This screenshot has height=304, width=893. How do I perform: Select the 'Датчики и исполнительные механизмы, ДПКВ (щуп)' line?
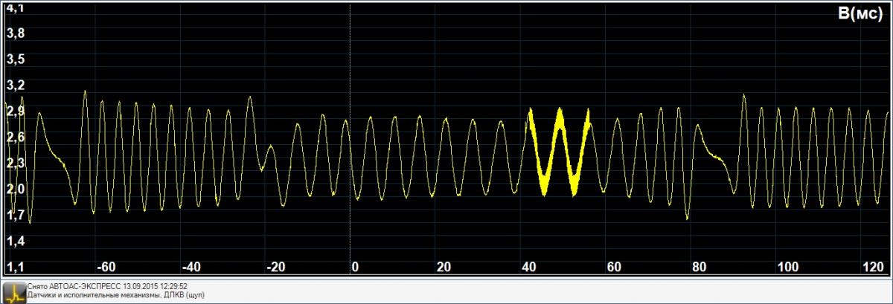(x=116, y=295)
